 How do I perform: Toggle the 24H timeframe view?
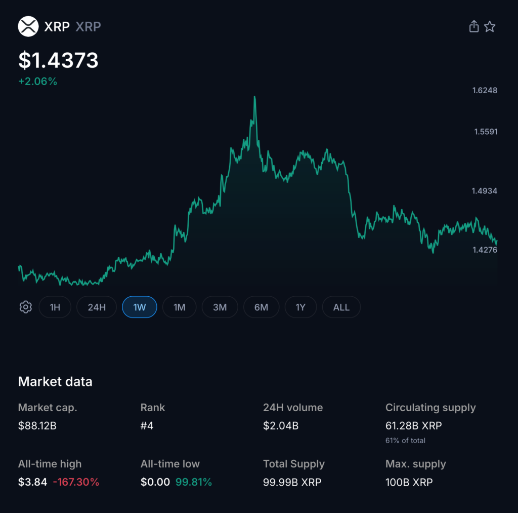tap(96, 307)
